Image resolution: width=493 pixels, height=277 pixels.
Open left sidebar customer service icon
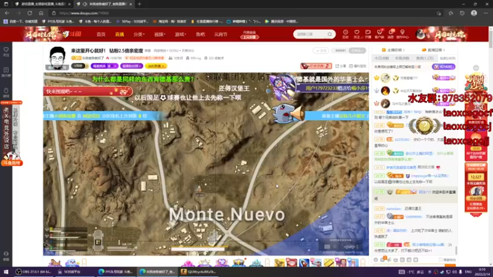[6, 254]
